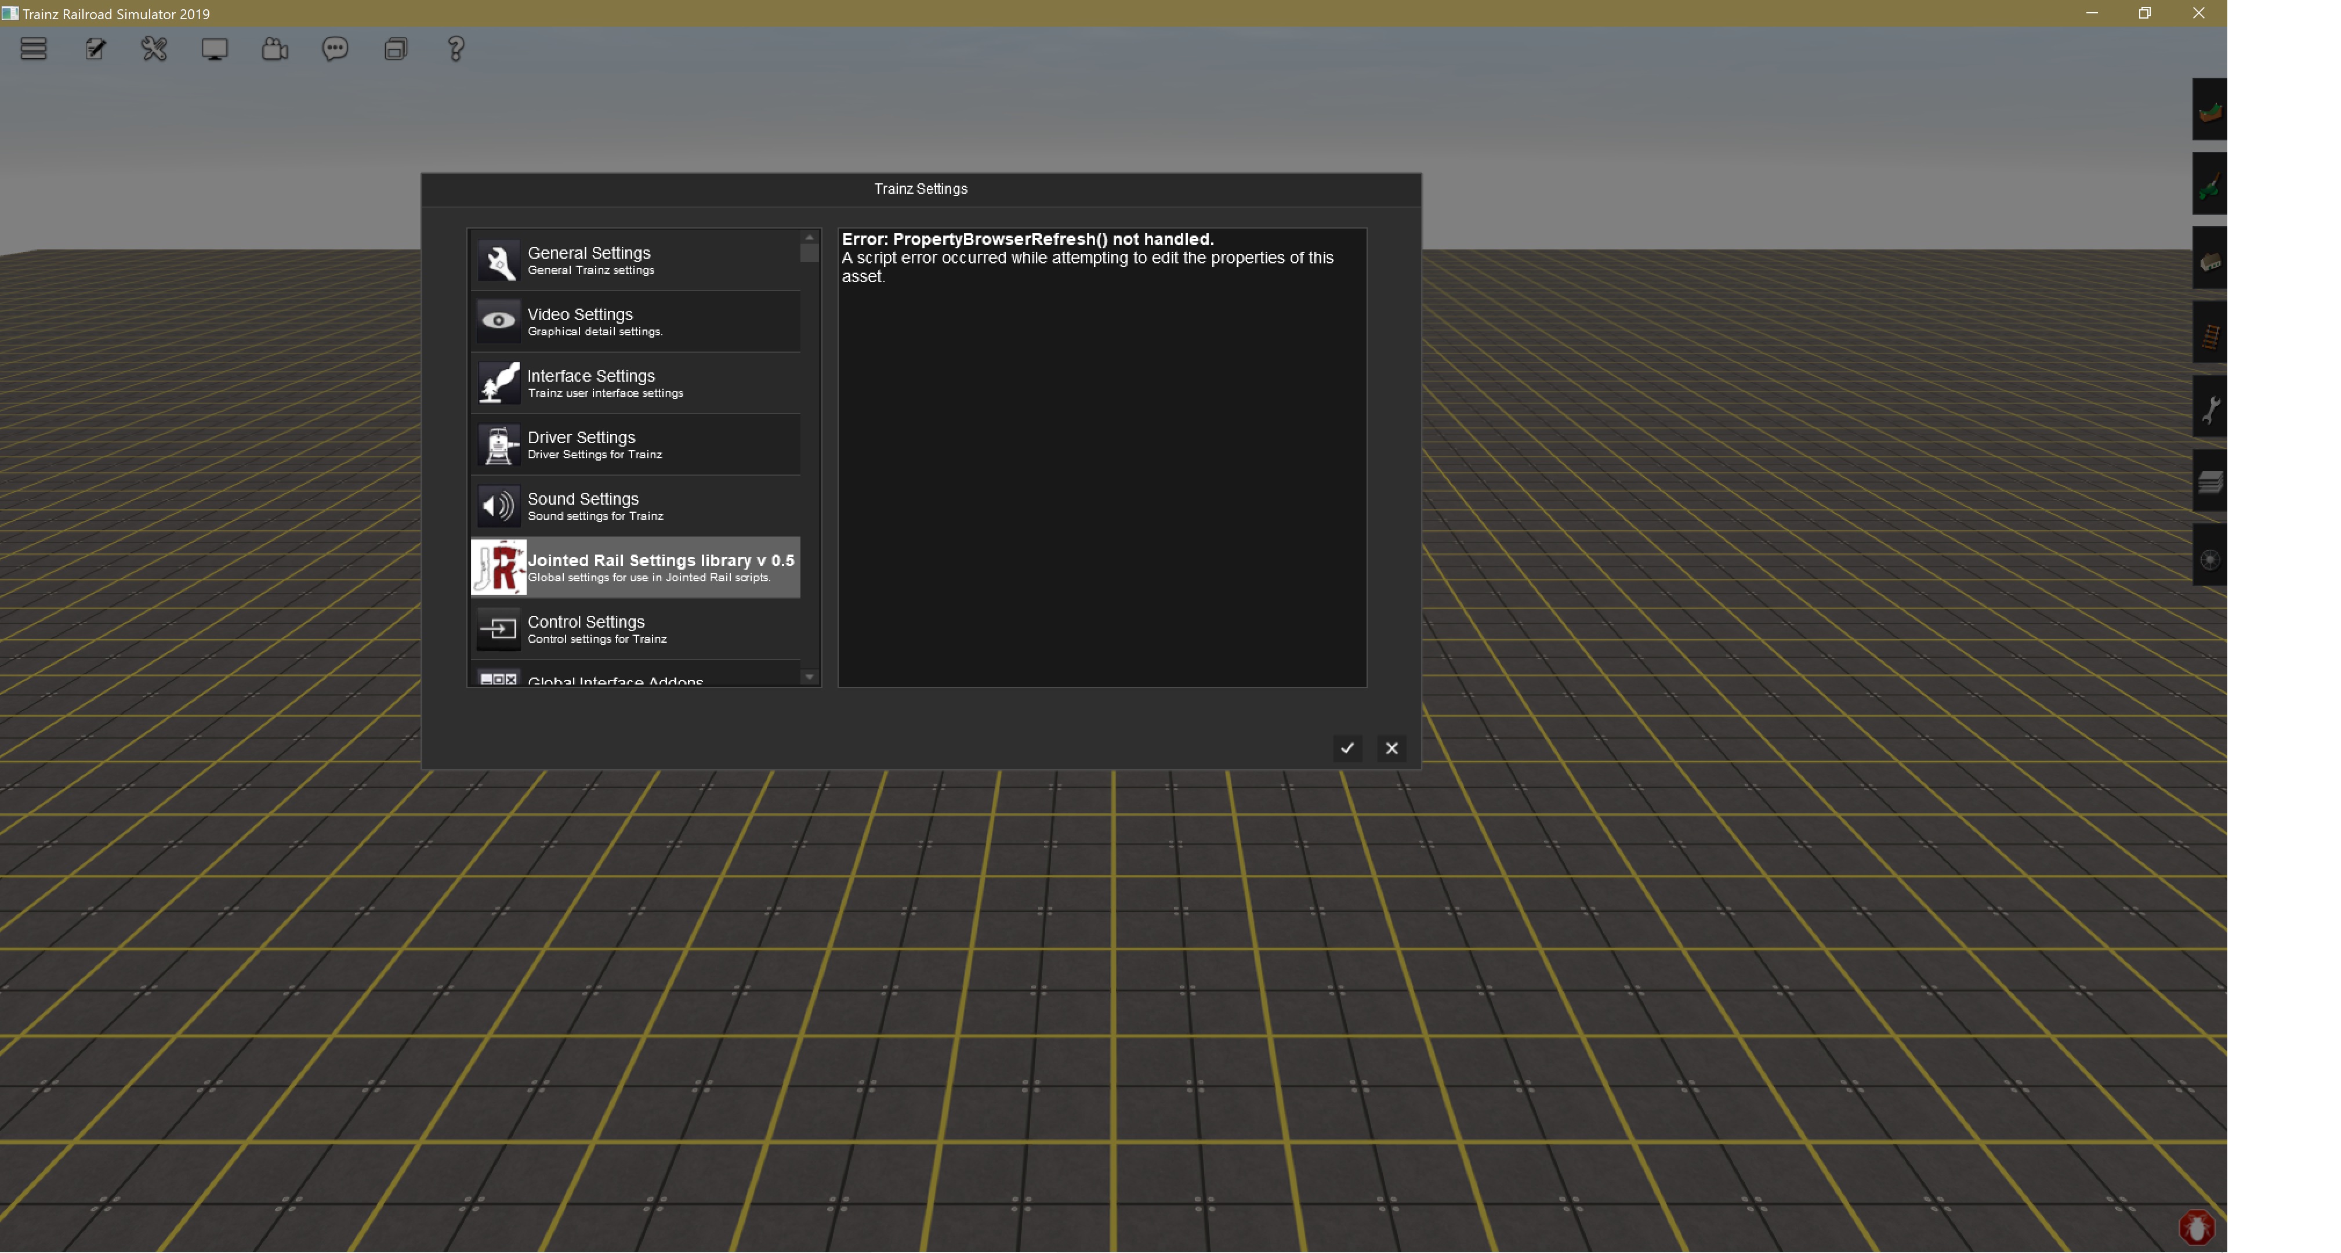Open the Tools wrench-and-screwdriver menu
The image size is (2341, 1253).
click(x=154, y=49)
